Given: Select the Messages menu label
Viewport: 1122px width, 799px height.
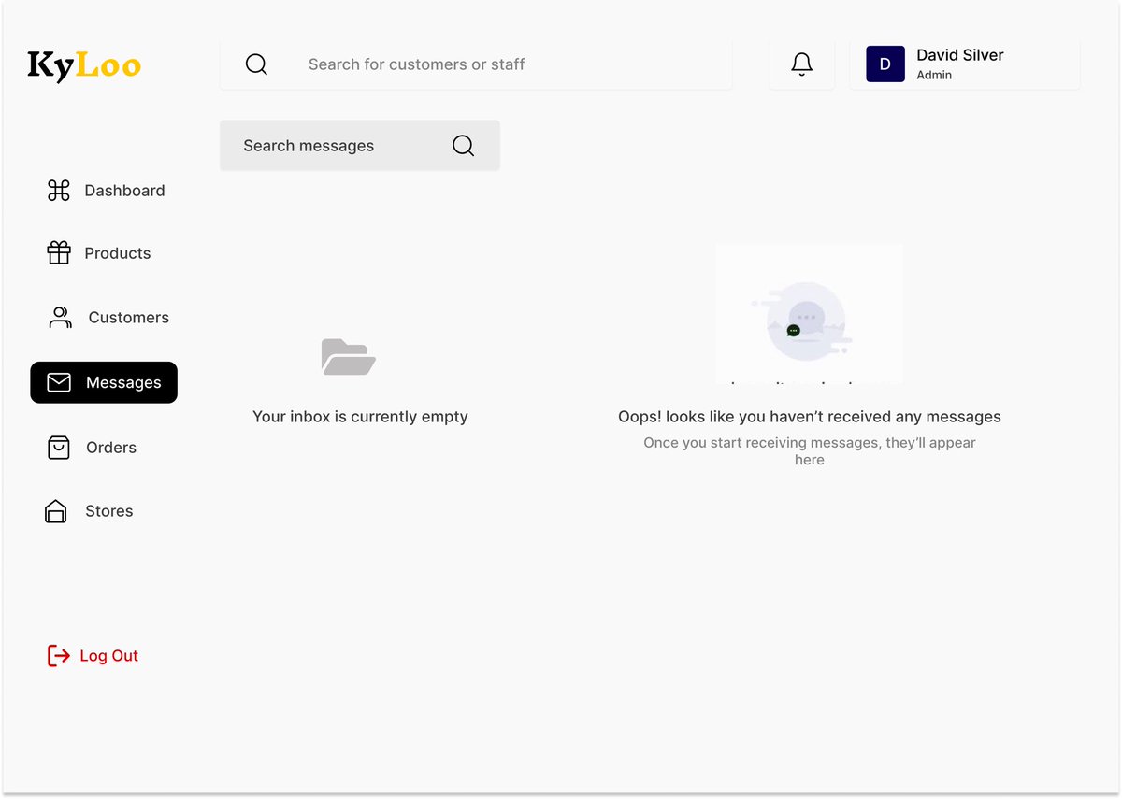Looking at the screenshot, I should pyautogui.click(x=123, y=382).
